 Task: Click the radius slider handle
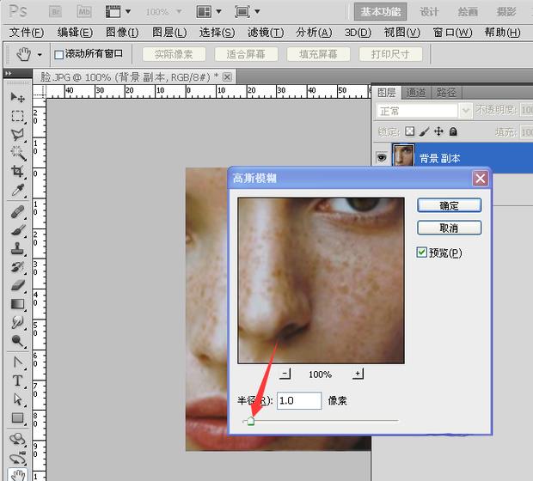tap(249, 421)
